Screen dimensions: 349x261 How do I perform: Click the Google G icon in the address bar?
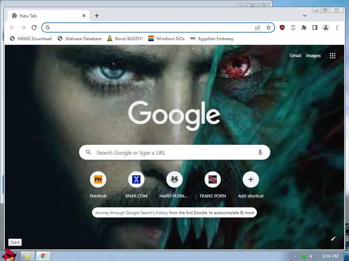pos(47,28)
